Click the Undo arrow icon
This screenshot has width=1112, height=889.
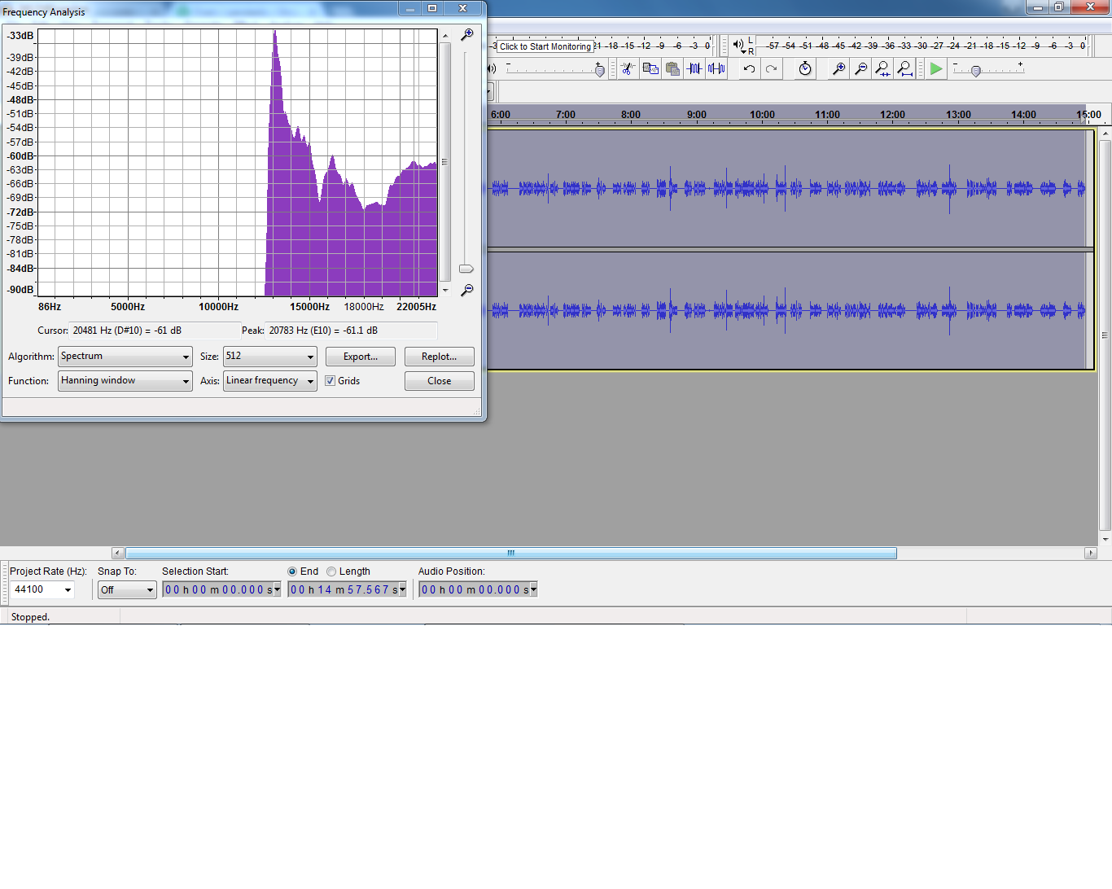coord(749,69)
